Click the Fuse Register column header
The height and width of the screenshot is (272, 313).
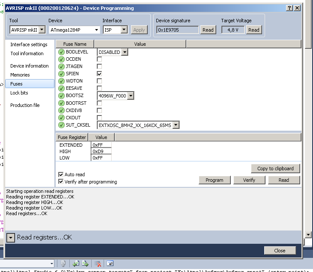coord(72,137)
